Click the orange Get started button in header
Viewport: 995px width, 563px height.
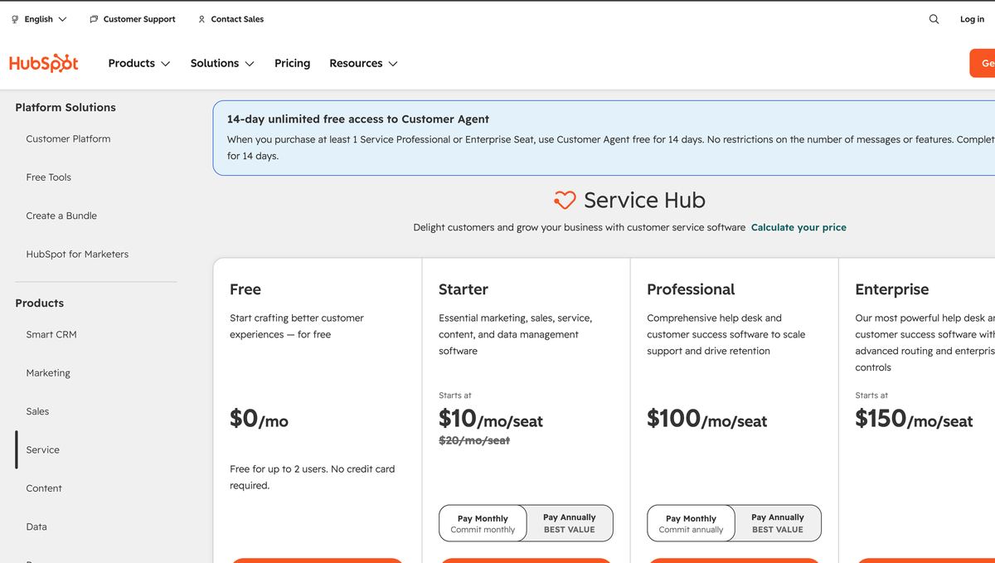point(983,63)
